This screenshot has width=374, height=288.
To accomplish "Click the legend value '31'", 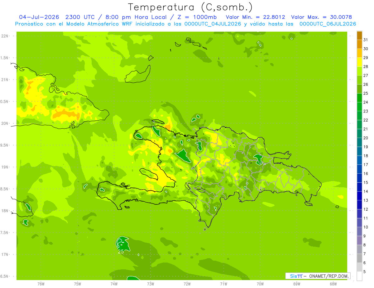I will (x=366, y=40).
